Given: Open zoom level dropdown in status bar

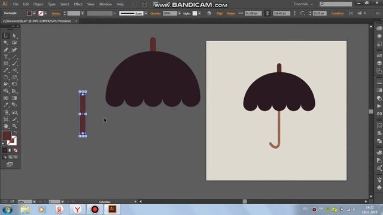Looking at the screenshot, I should click(34, 202).
